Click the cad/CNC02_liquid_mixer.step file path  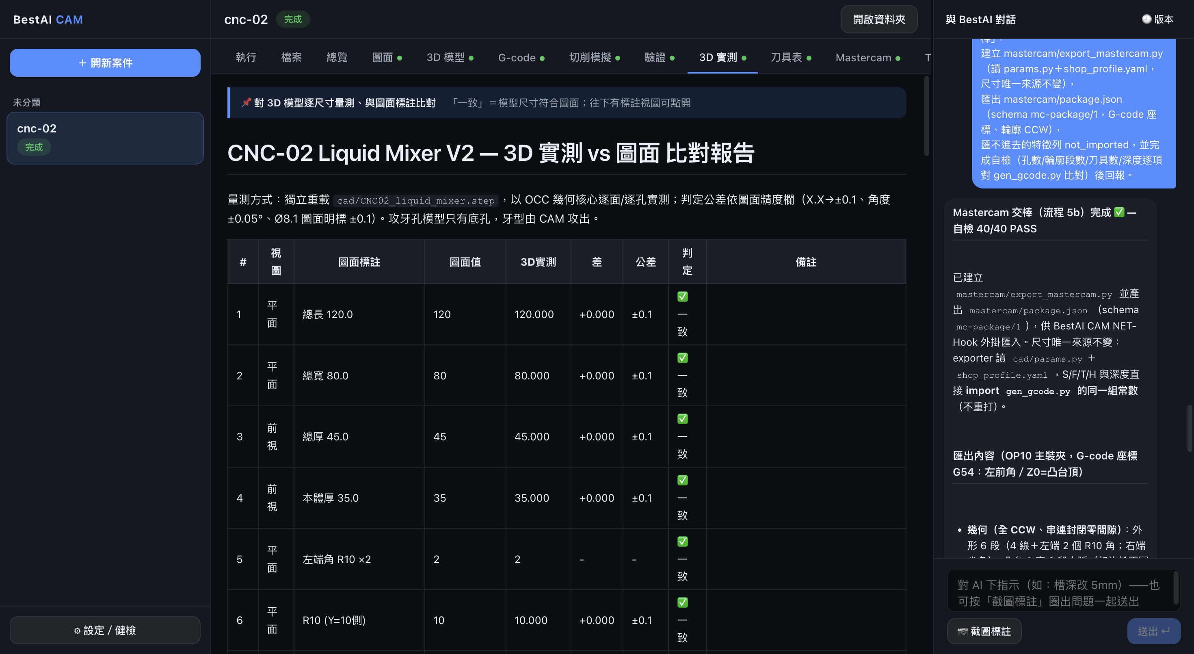click(x=416, y=201)
